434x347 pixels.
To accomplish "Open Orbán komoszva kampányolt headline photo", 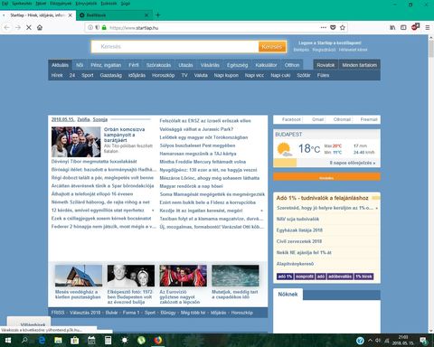I will pos(76,142).
